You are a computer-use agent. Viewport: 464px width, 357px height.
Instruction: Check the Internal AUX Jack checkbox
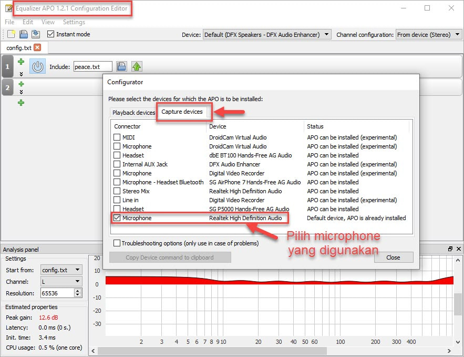pos(117,164)
